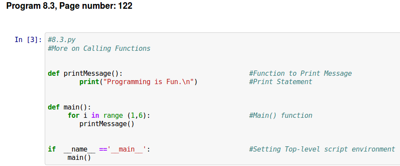Click the __name__ variable
The image size is (400, 166).
tap(79, 149)
